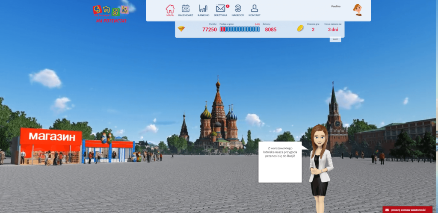Open the Mapa home section
438x213 pixels.
(x=170, y=11)
